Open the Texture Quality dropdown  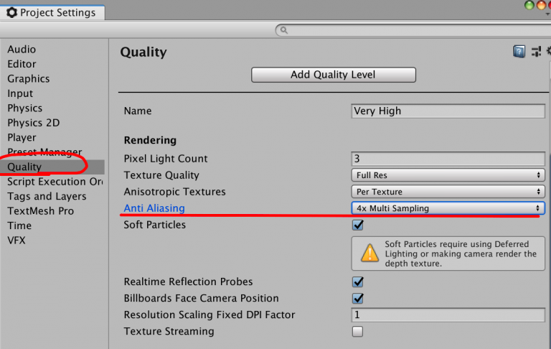point(448,175)
